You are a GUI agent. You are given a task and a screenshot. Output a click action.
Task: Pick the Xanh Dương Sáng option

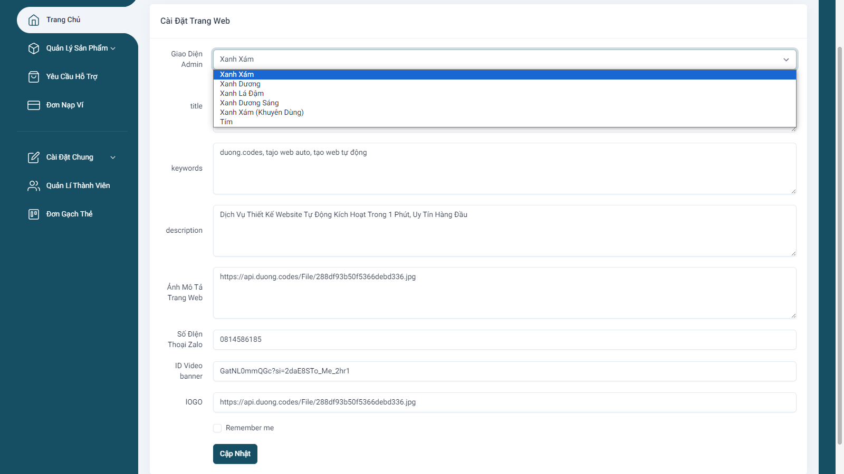coord(249,103)
